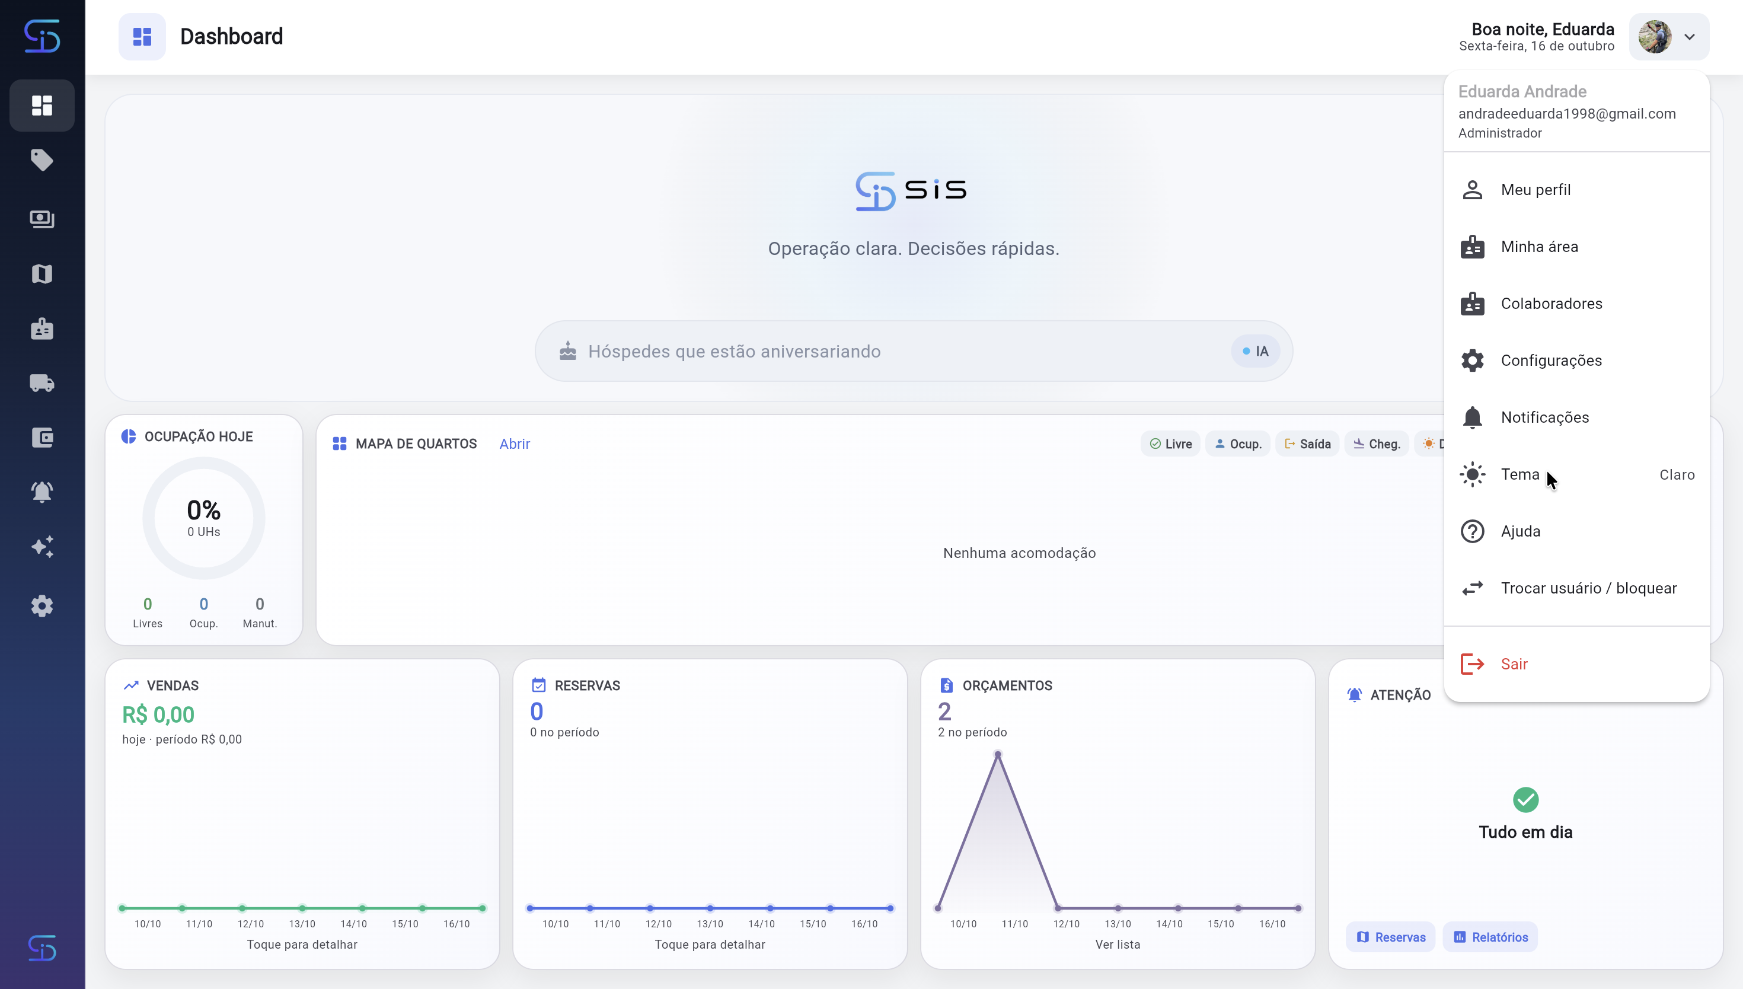Screen dimensions: 1743x989
Task: Open the AI sparkles icon in sidebar
Action: tap(42, 547)
